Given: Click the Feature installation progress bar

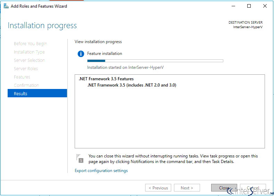Looking at the screenshot, I should coord(155,61).
